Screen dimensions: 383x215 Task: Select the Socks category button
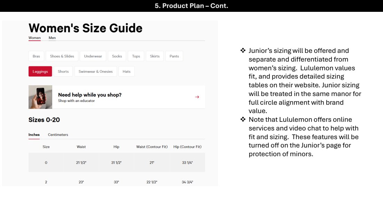pos(117,56)
